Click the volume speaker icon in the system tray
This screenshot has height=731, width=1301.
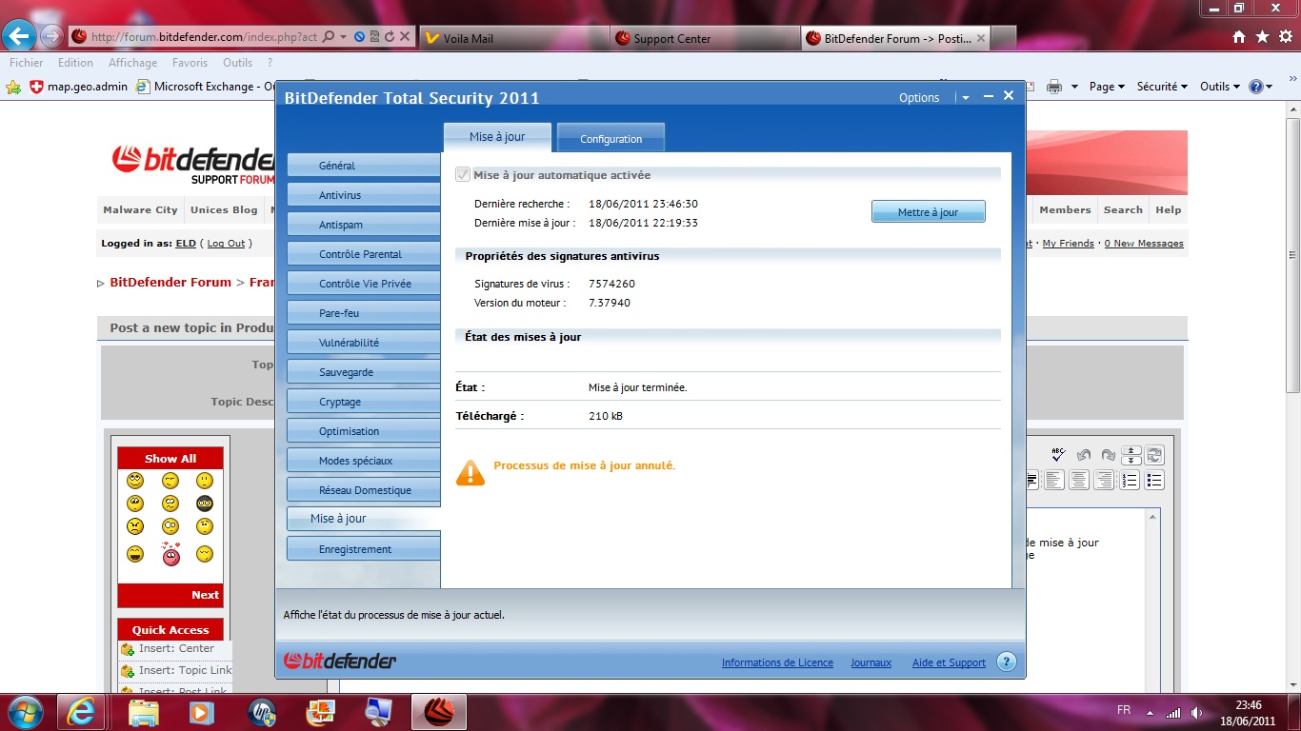pos(1196,712)
